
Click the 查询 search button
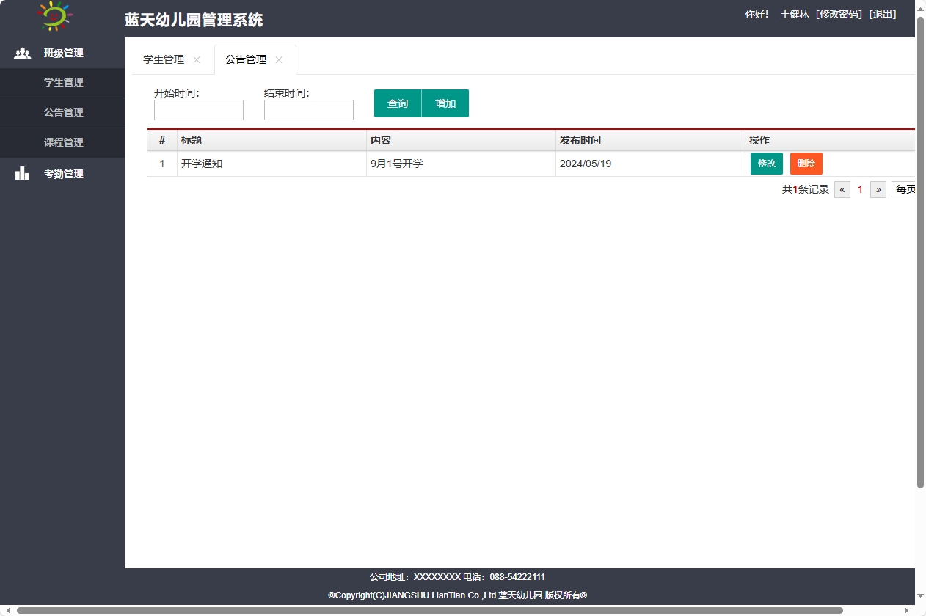coord(397,103)
